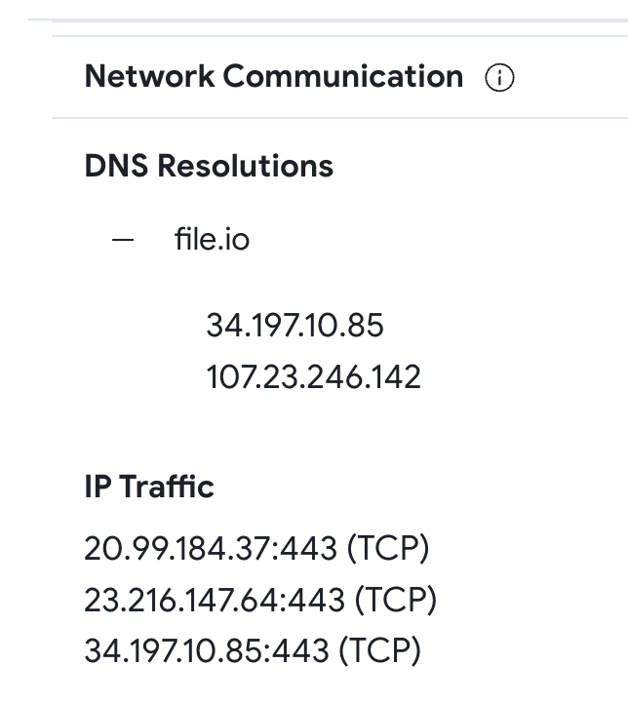Select IP traffic entry 23.216.147.64:443
The height and width of the screenshot is (704, 628).
(x=260, y=600)
